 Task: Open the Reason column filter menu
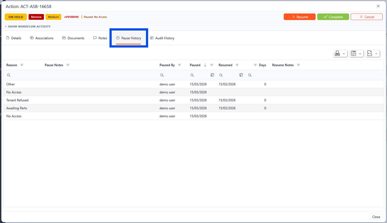(x=22, y=65)
